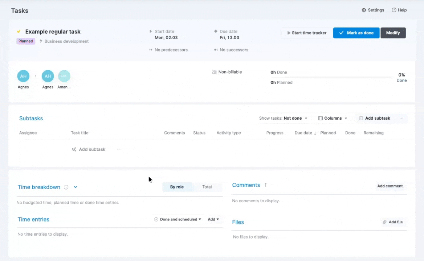Screen dimensions: 424x261
Task: Click the progress bar next to 0% Done
Action: click(331, 78)
